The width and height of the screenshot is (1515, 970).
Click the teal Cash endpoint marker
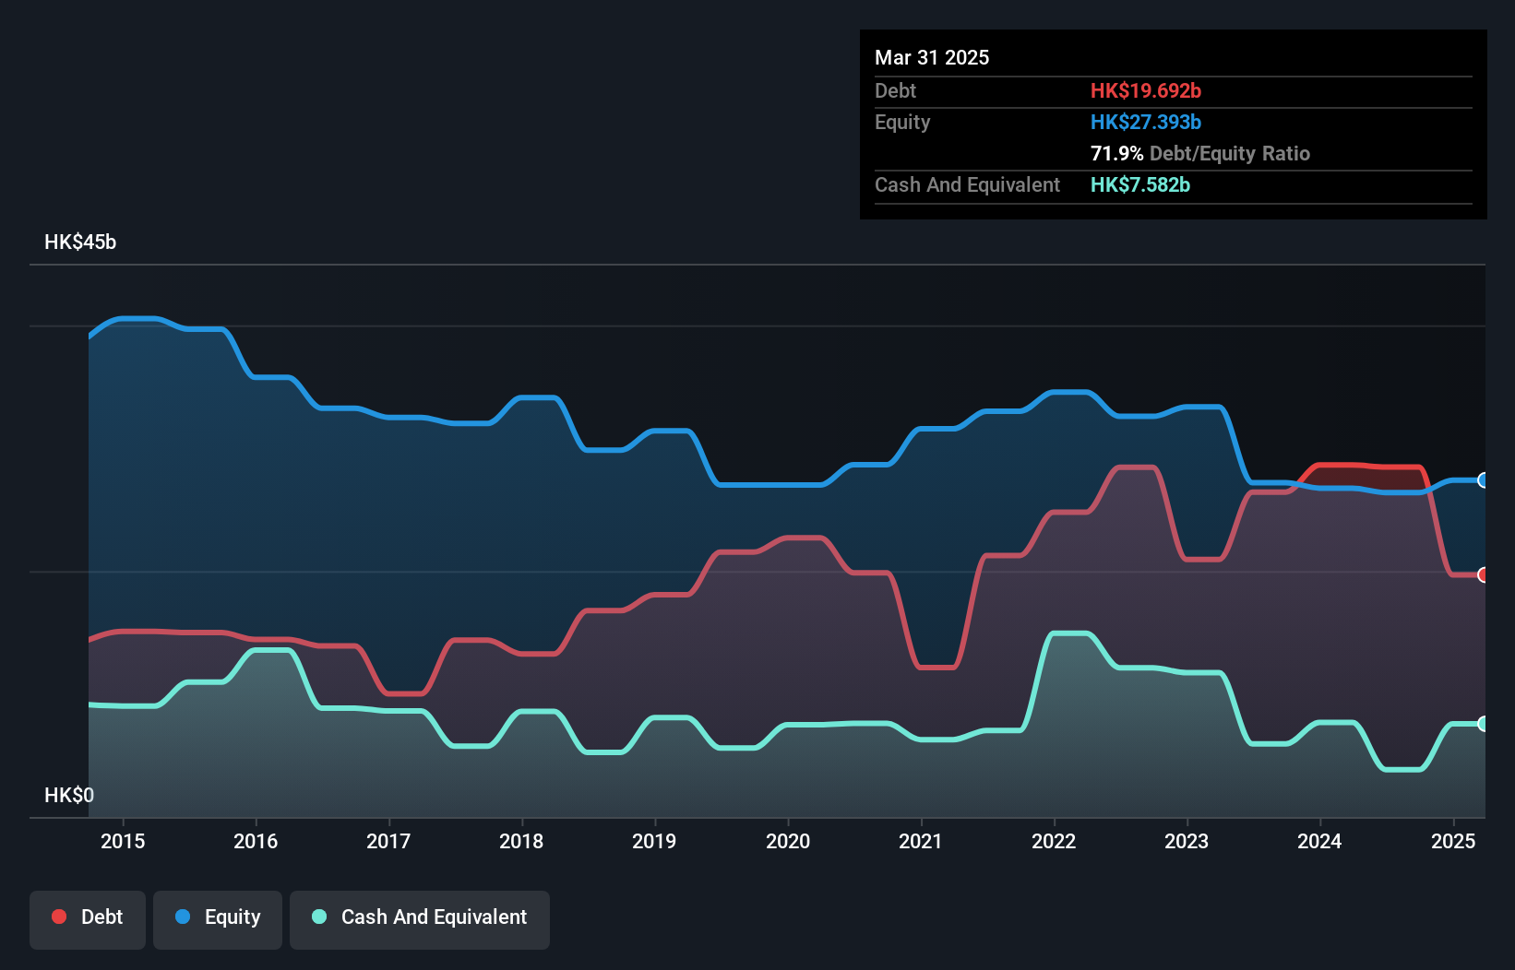[x=1484, y=724]
